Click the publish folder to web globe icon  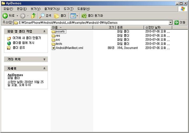[x=9, y=43]
